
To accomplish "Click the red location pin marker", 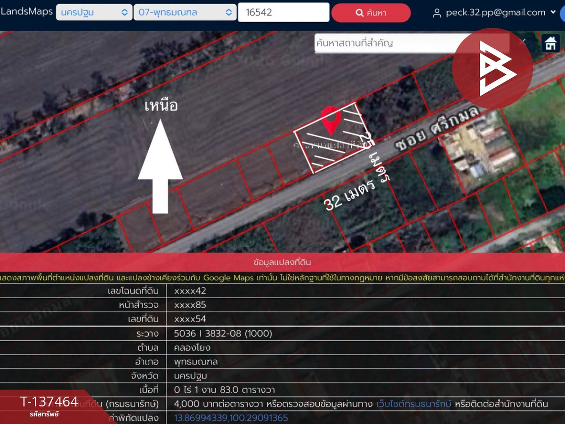I will coord(331,120).
